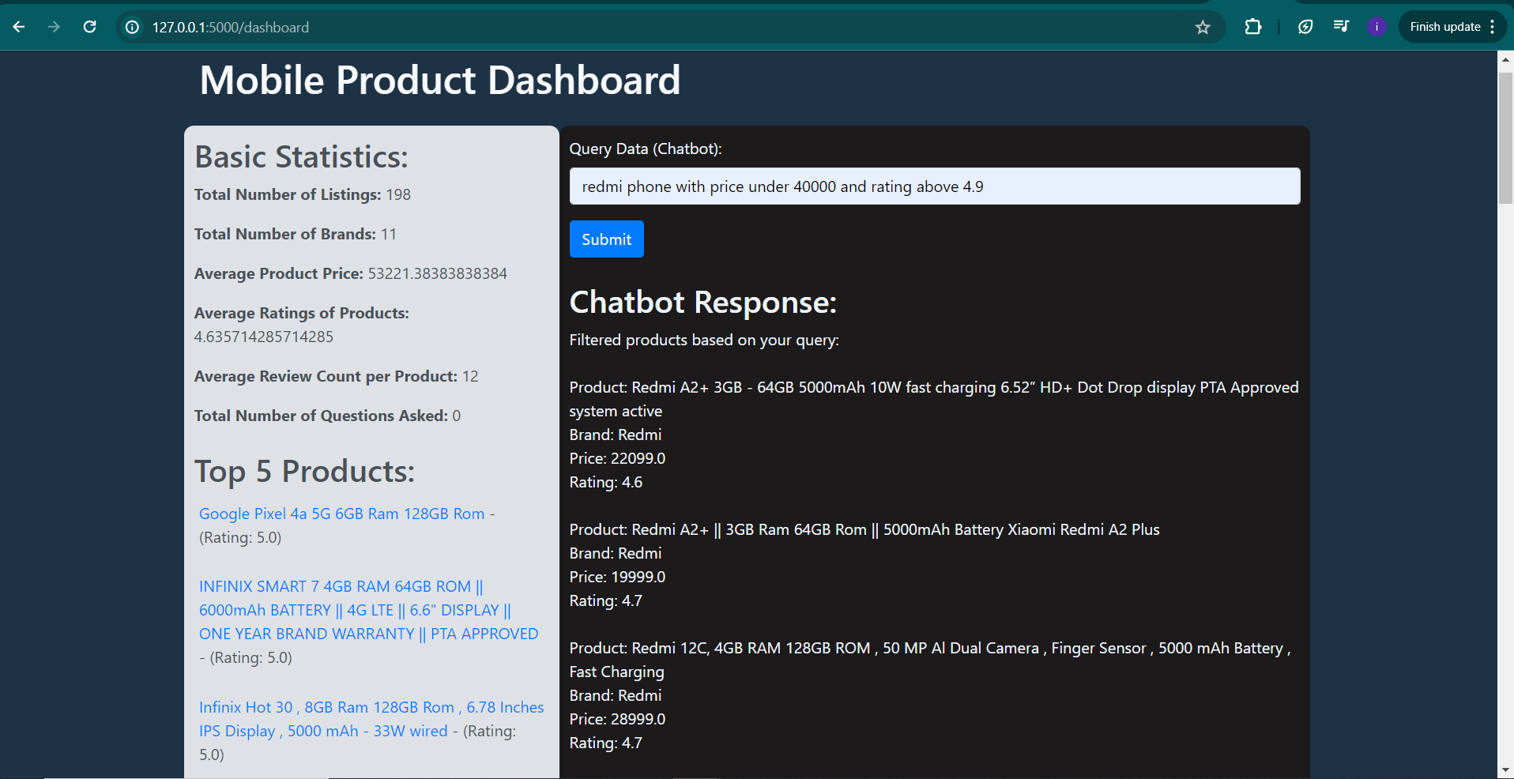Open the browser extensions puzzle icon
Viewport: 1514px width, 779px height.
(x=1252, y=26)
